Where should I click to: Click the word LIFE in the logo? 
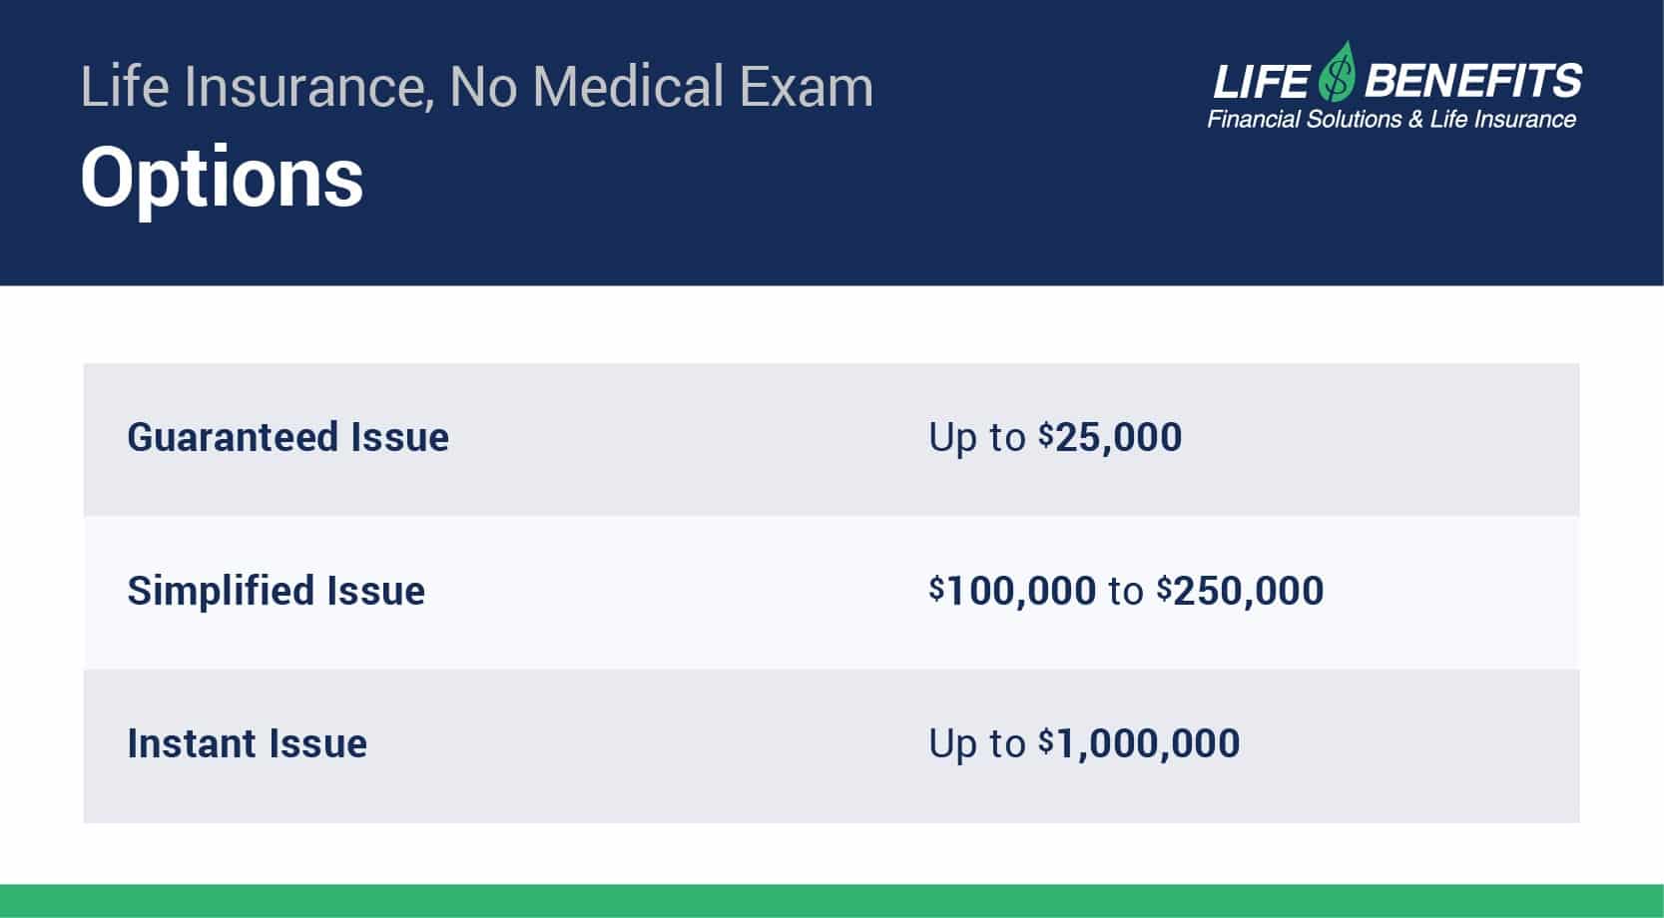coord(1262,82)
